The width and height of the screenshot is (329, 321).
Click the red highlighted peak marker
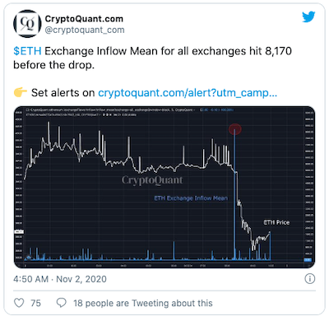tap(235, 129)
